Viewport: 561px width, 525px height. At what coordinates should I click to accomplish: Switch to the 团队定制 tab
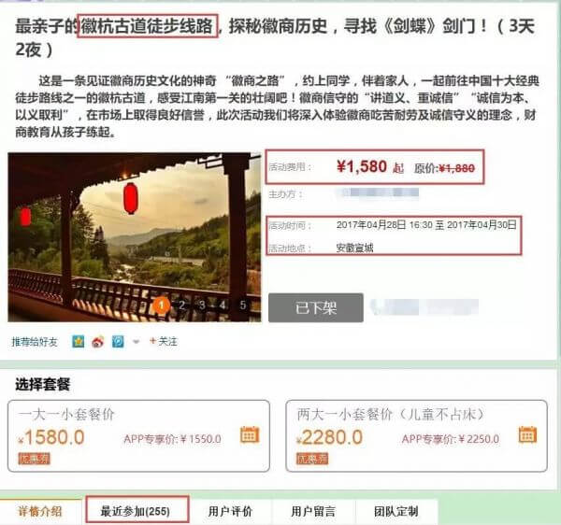point(396,512)
